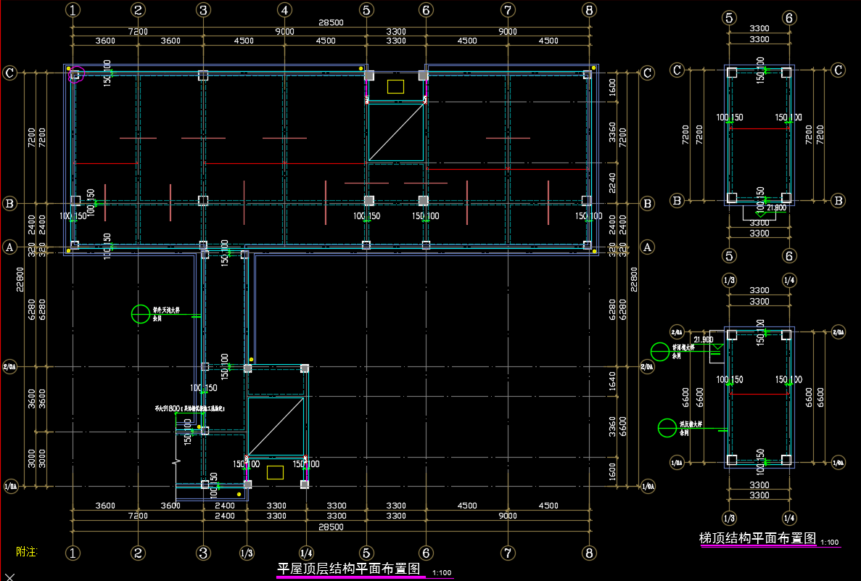Pick the 1:100 scale beside 平屋顶层 title
Image resolution: width=861 pixels, height=581 pixels.
[x=442, y=573]
